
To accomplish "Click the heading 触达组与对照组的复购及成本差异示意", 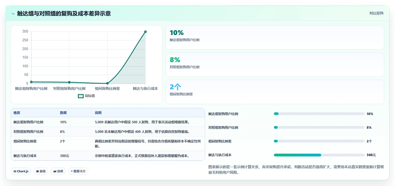I will (x=64, y=13).
